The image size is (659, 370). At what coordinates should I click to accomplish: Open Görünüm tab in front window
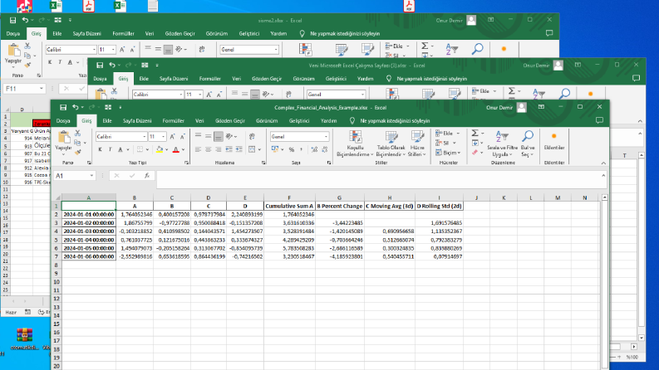point(267,121)
